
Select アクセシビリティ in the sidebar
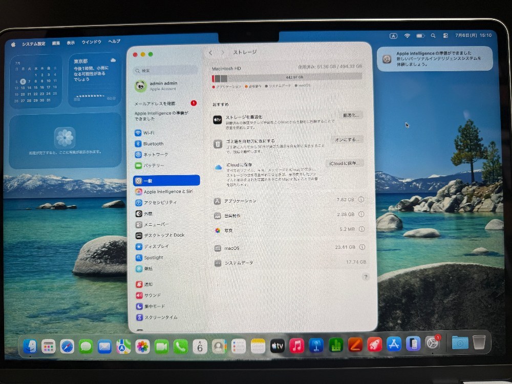(x=166, y=202)
